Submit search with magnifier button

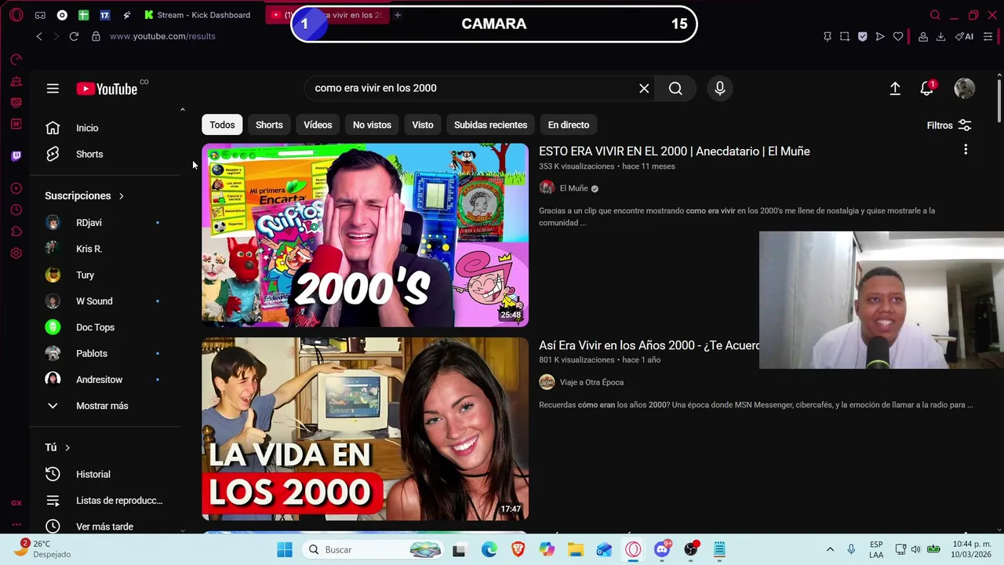(675, 88)
